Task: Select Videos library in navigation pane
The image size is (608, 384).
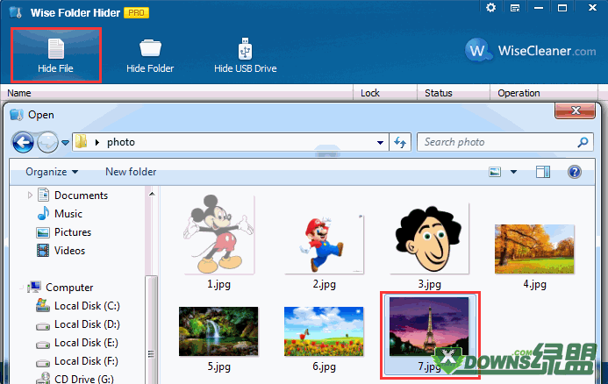Action: [x=69, y=251]
